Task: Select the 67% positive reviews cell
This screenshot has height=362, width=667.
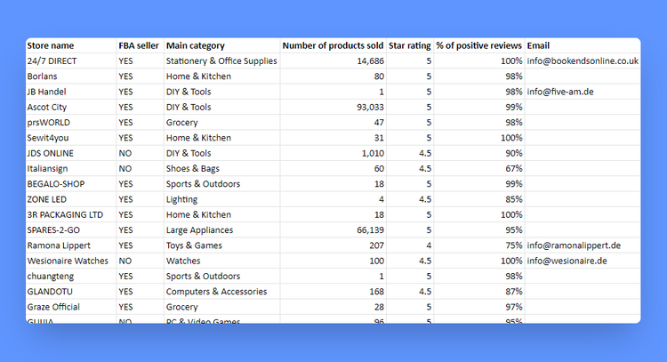Action: click(510, 168)
